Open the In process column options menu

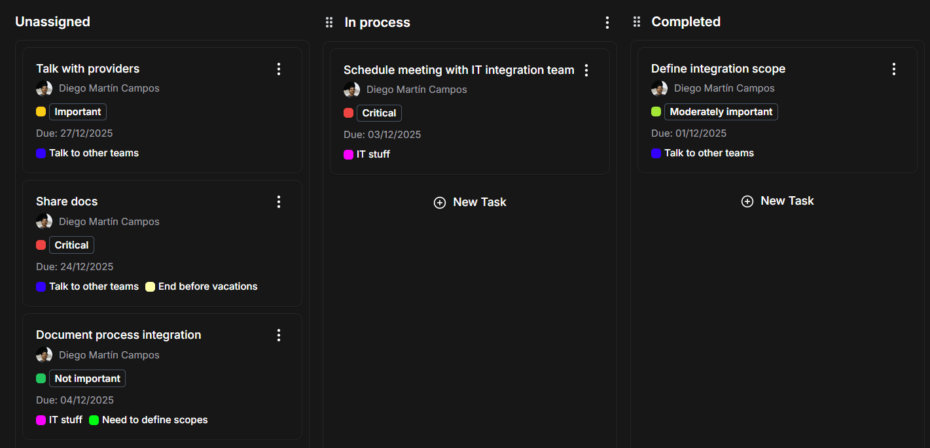[x=607, y=23]
